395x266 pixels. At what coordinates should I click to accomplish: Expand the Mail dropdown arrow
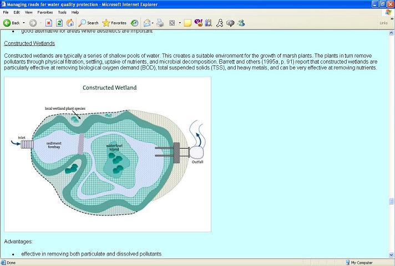click(153, 23)
